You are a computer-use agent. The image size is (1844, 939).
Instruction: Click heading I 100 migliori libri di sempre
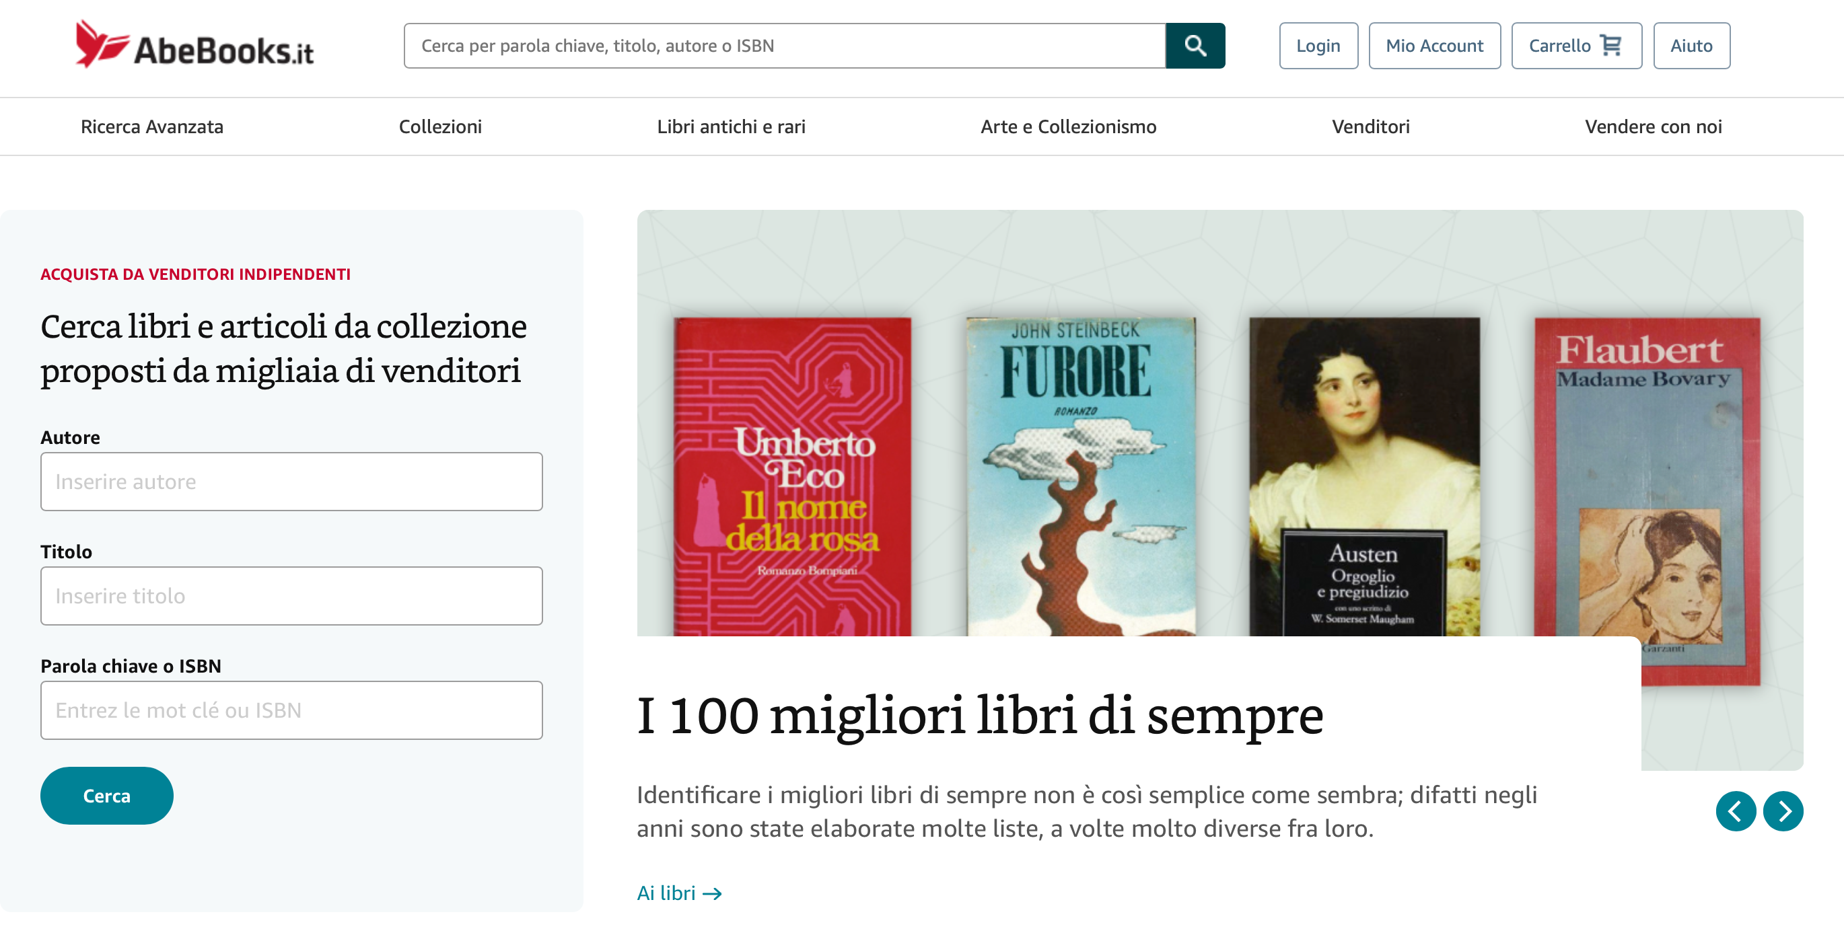980,715
